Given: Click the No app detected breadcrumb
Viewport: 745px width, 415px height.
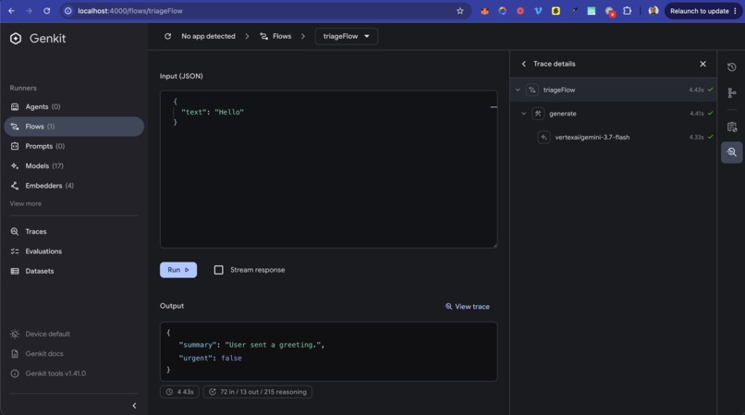Looking at the screenshot, I should pyautogui.click(x=208, y=36).
